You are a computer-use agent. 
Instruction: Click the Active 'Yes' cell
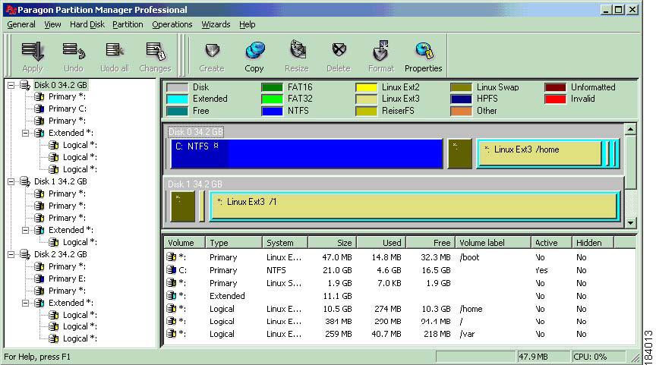[541, 270]
